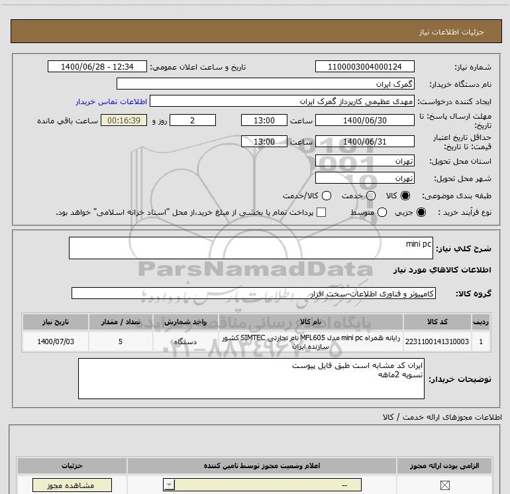510x494 pixels.
Task: Click the need number field 1100003004000124
Action: tap(364, 67)
